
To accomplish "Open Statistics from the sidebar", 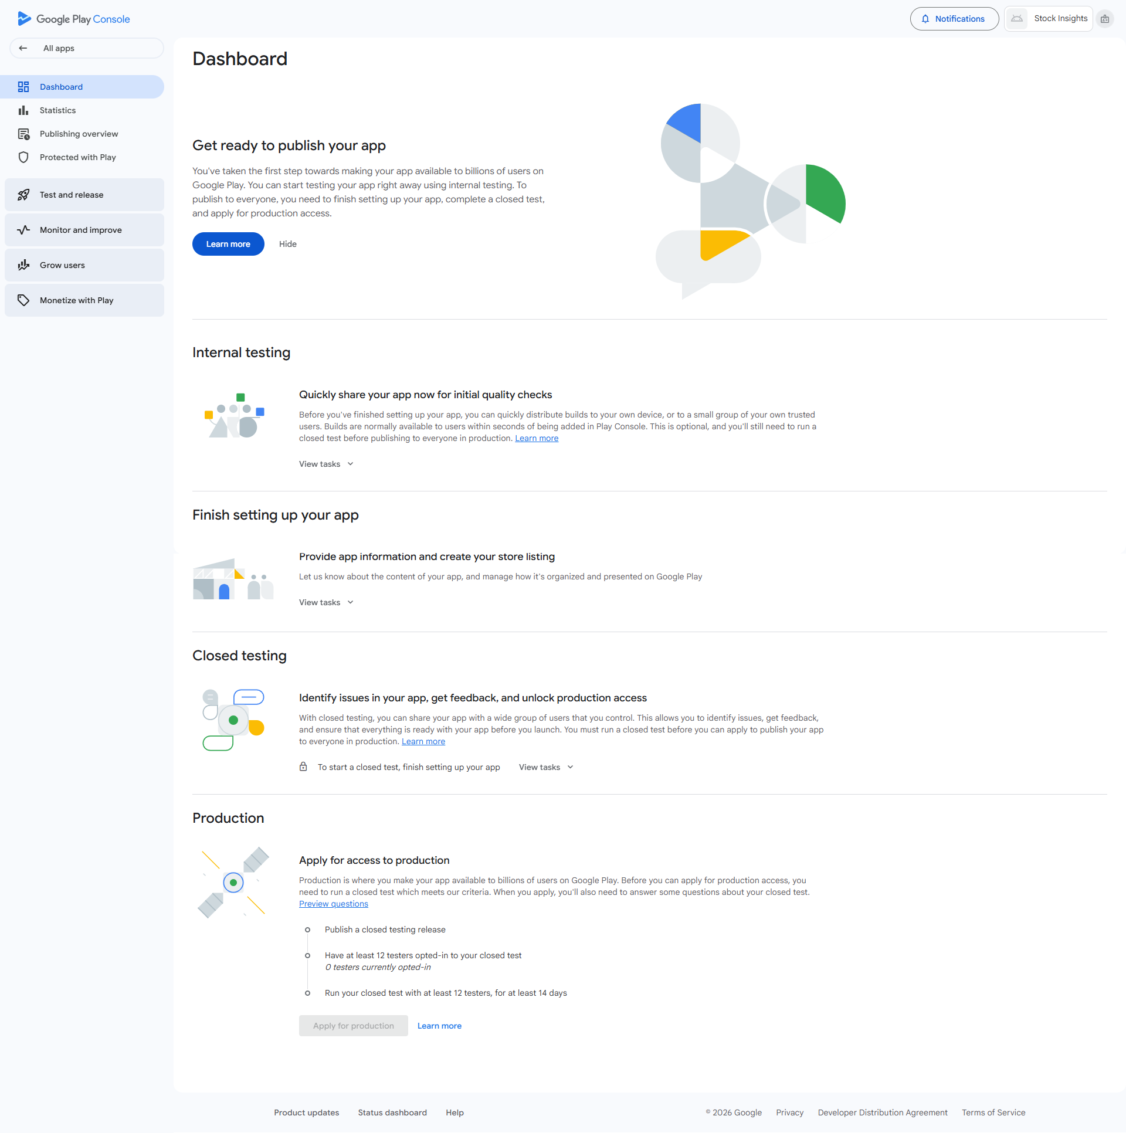I will tap(82, 110).
